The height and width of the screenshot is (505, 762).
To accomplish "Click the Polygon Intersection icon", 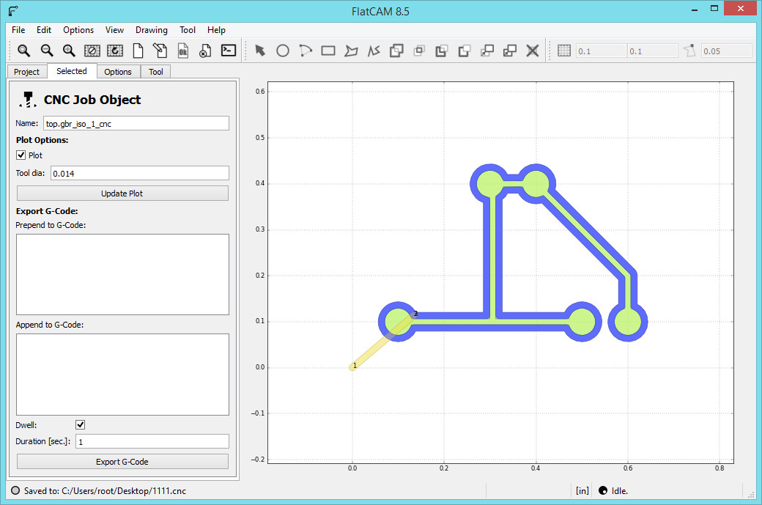I will [x=419, y=51].
